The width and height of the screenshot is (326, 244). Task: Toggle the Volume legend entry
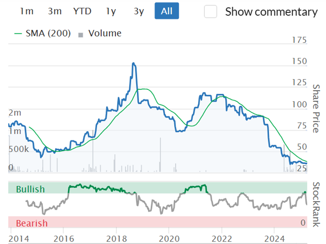100,33
